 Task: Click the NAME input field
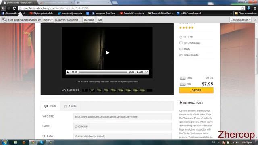(123, 126)
